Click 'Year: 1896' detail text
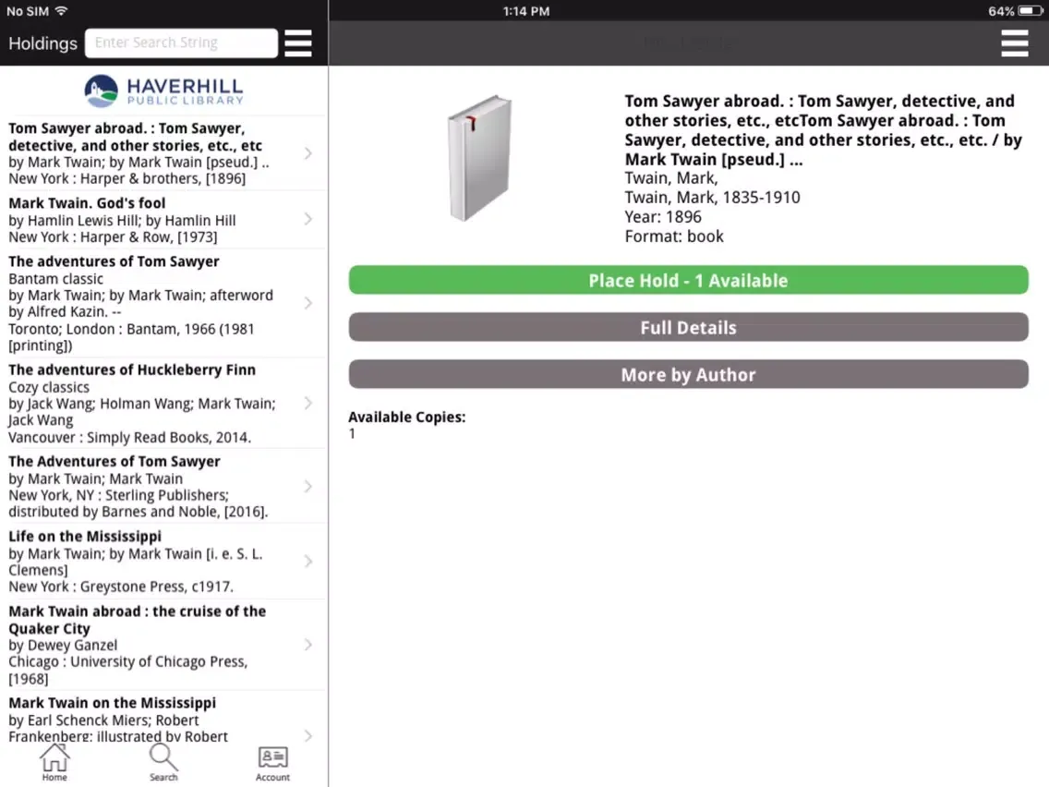Image resolution: width=1049 pixels, height=787 pixels. [x=663, y=217]
